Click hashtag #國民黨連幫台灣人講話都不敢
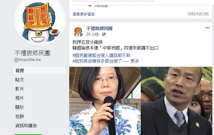The width and height of the screenshot is (214, 135). coord(101,55)
